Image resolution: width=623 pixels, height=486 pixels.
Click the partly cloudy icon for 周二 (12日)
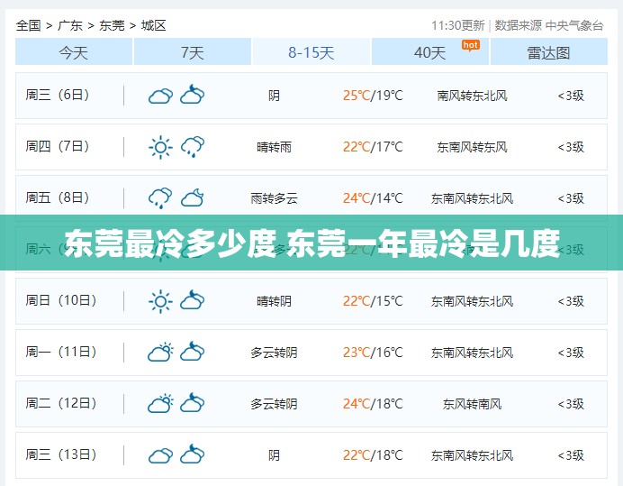click(x=160, y=403)
